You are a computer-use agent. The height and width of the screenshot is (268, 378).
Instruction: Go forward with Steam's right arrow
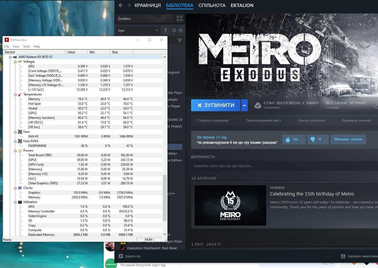pyautogui.click(x=129, y=5)
